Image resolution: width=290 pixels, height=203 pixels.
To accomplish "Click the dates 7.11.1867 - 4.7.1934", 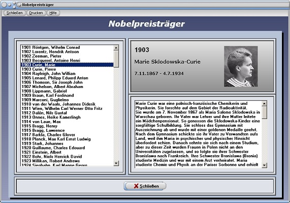I will coord(159,73).
